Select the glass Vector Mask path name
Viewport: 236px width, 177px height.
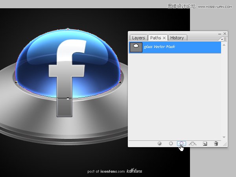159,47
